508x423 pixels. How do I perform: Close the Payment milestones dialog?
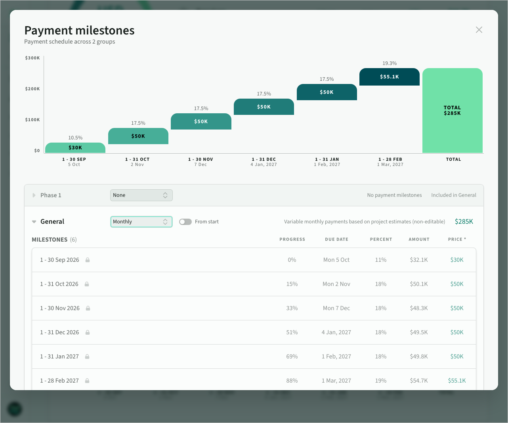pyautogui.click(x=479, y=30)
